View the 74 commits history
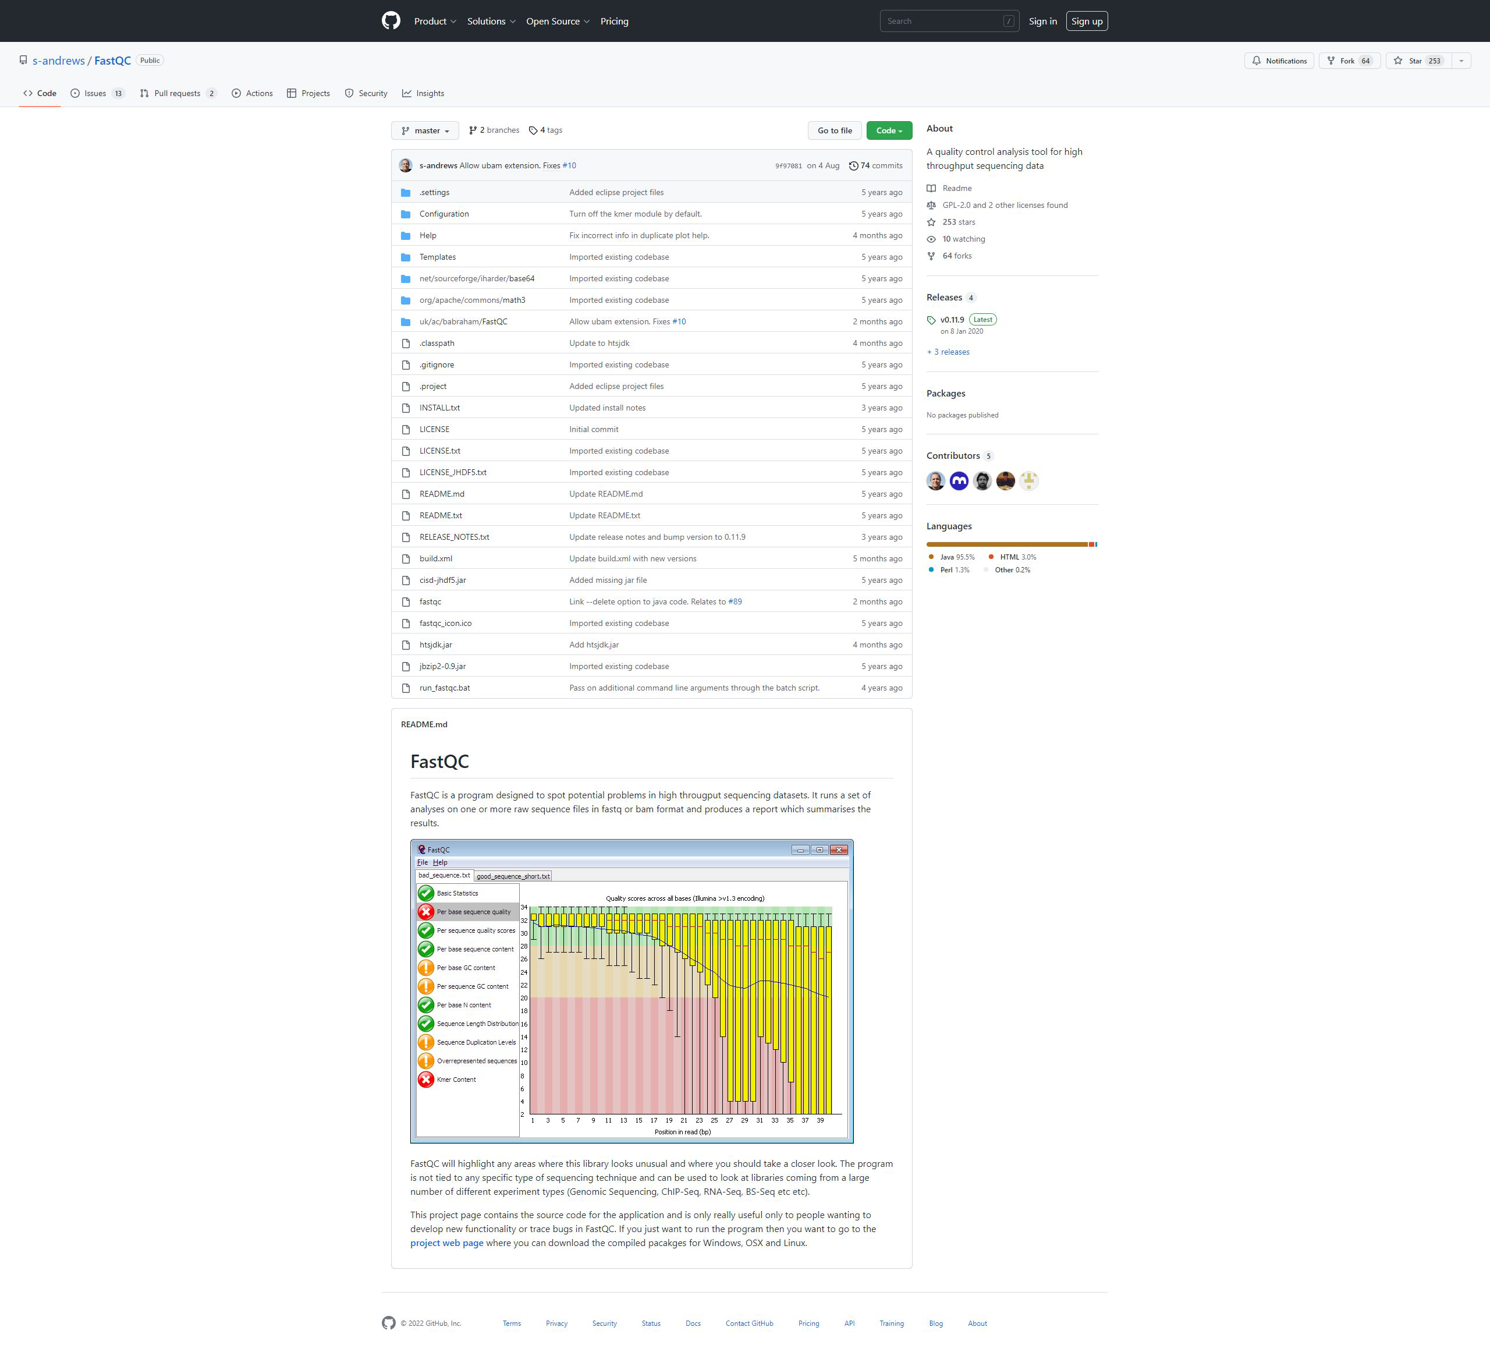 tap(876, 165)
